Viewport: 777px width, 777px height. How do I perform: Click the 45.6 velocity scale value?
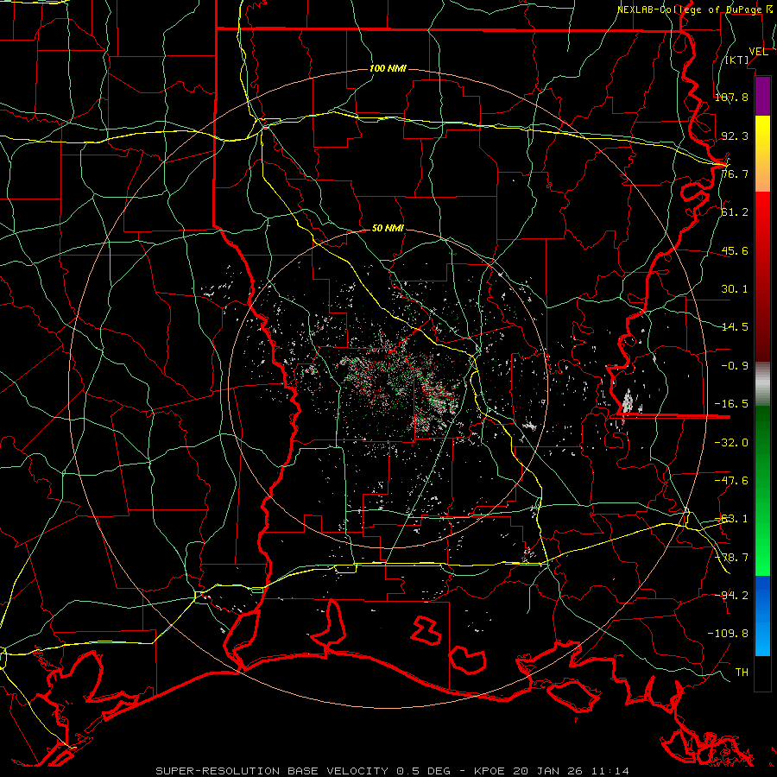click(x=735, y=250)
